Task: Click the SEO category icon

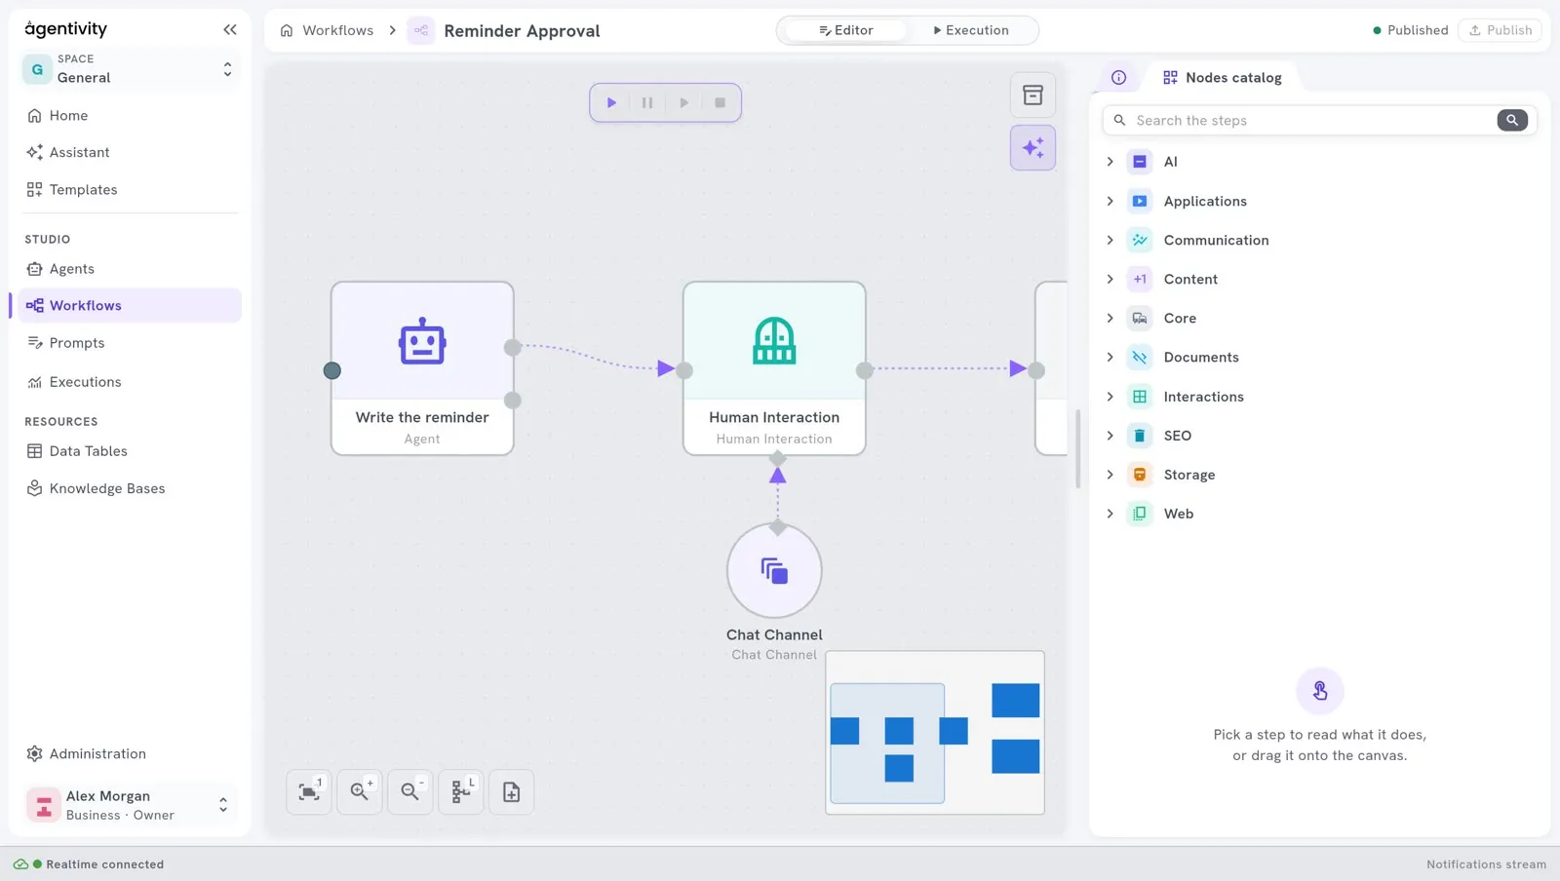Action: 1140,436
